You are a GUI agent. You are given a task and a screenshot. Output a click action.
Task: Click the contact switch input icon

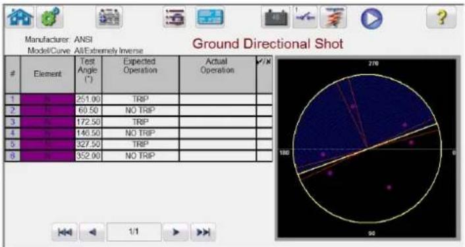(305, 17)
